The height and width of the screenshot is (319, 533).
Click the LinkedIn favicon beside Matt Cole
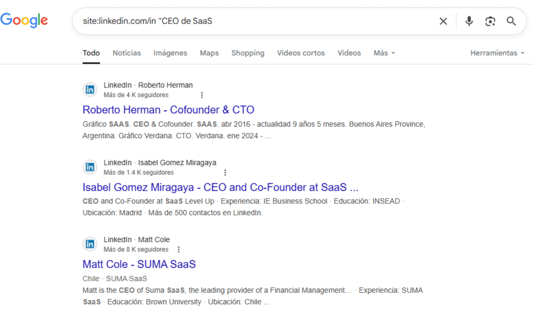[90, 244]
